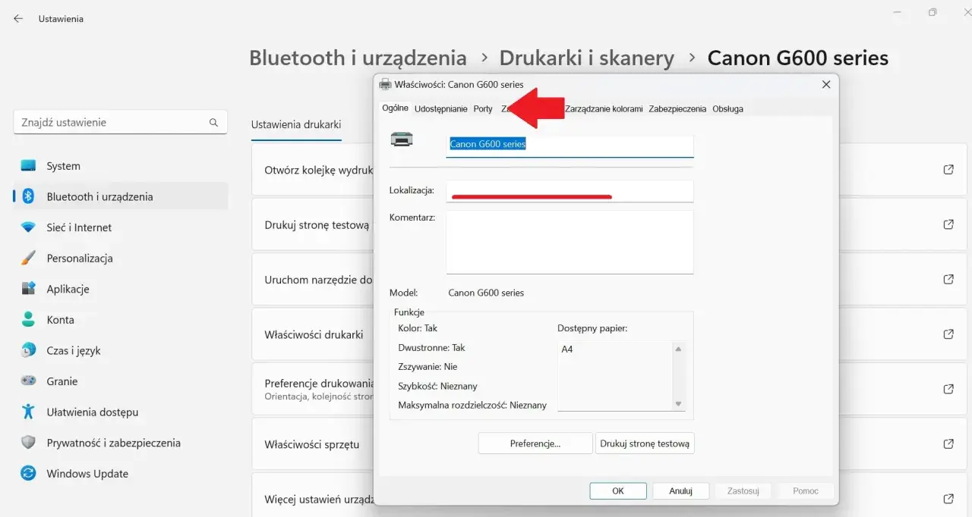Go back using the Settings back arrow

click(x=18, y=18)
